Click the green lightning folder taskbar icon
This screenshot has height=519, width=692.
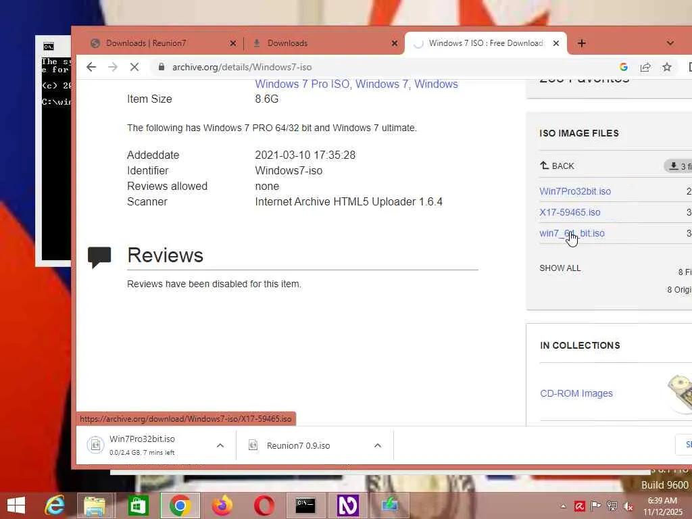pos(390,505)
